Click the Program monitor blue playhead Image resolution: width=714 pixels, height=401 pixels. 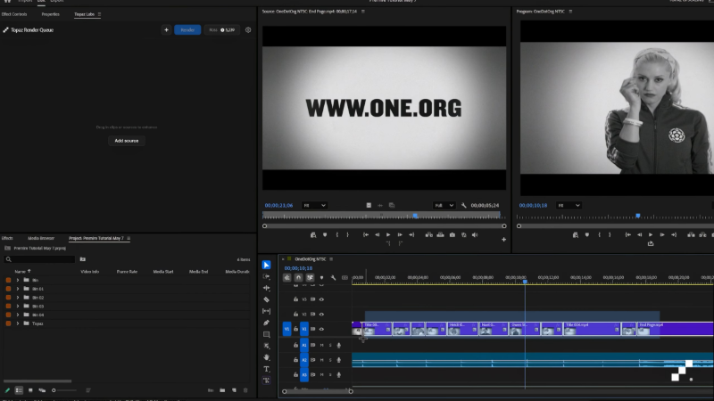(638, 216)
